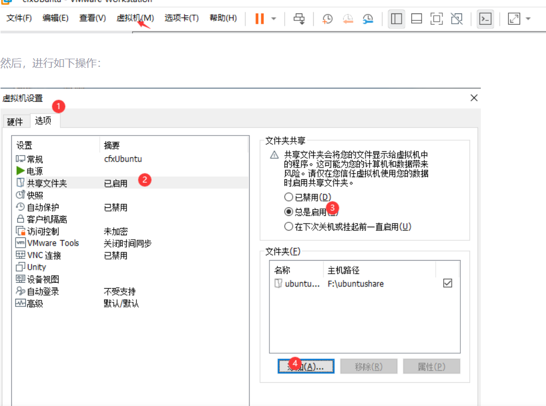The width and height of the screenshot is (546, 406).
Task: Click the console view terminal icon
Action: tap(485, 18)
